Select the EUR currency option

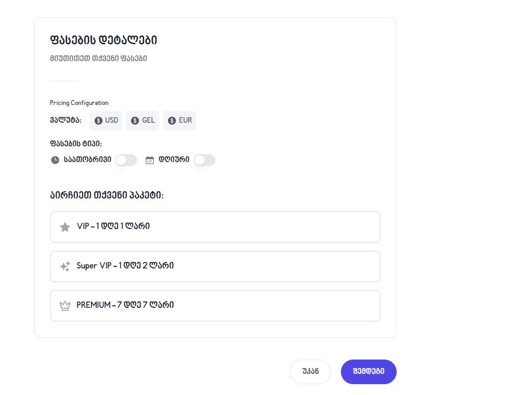[179, 120]
